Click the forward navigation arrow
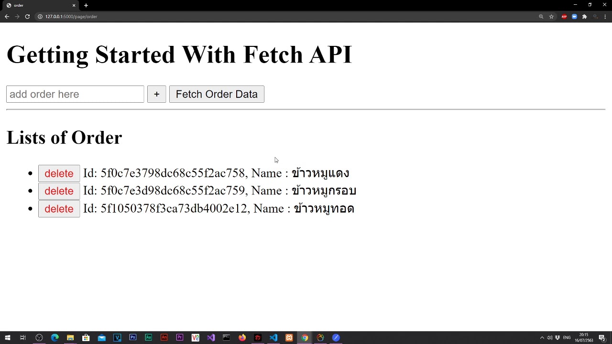The height and width of the screenshot is (344, 612). 17,16
